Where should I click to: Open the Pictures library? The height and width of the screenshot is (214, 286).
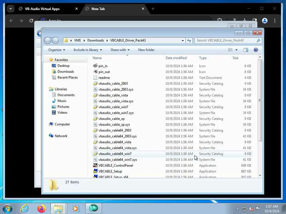63,107
